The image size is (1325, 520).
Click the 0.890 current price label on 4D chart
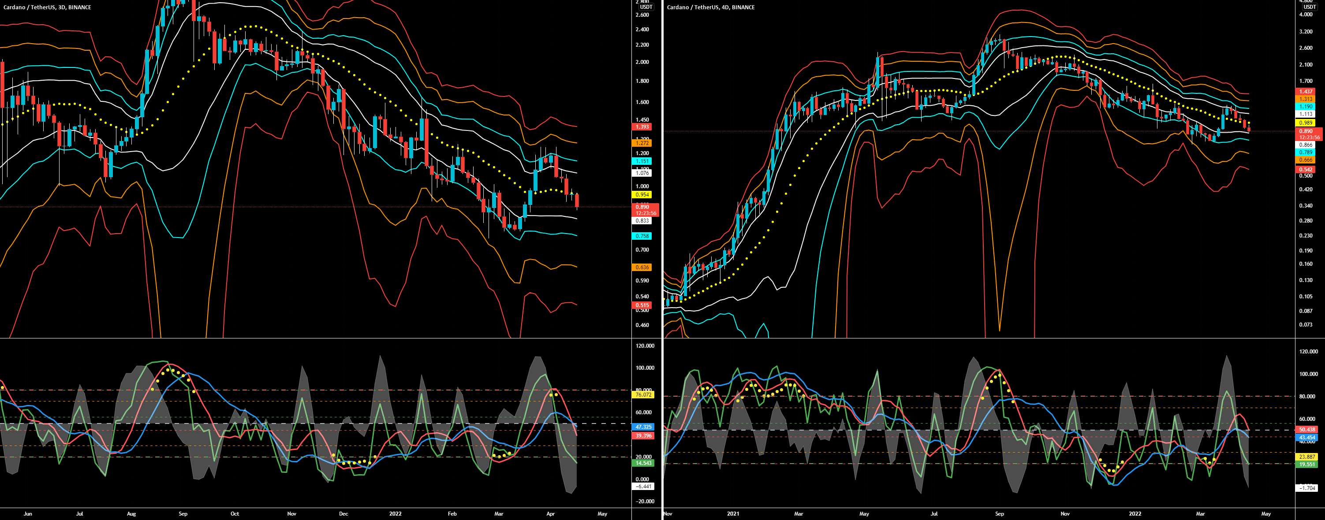click(x=1306, y=131)
